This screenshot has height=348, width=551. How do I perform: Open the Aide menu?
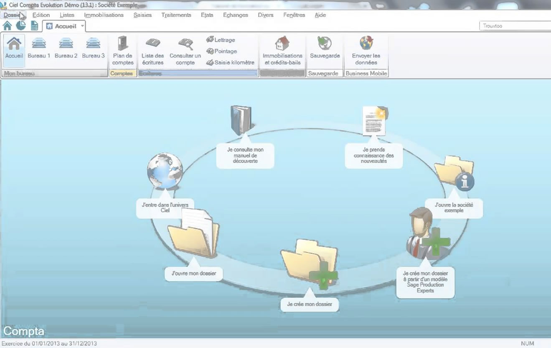click(x=320, y=15)
